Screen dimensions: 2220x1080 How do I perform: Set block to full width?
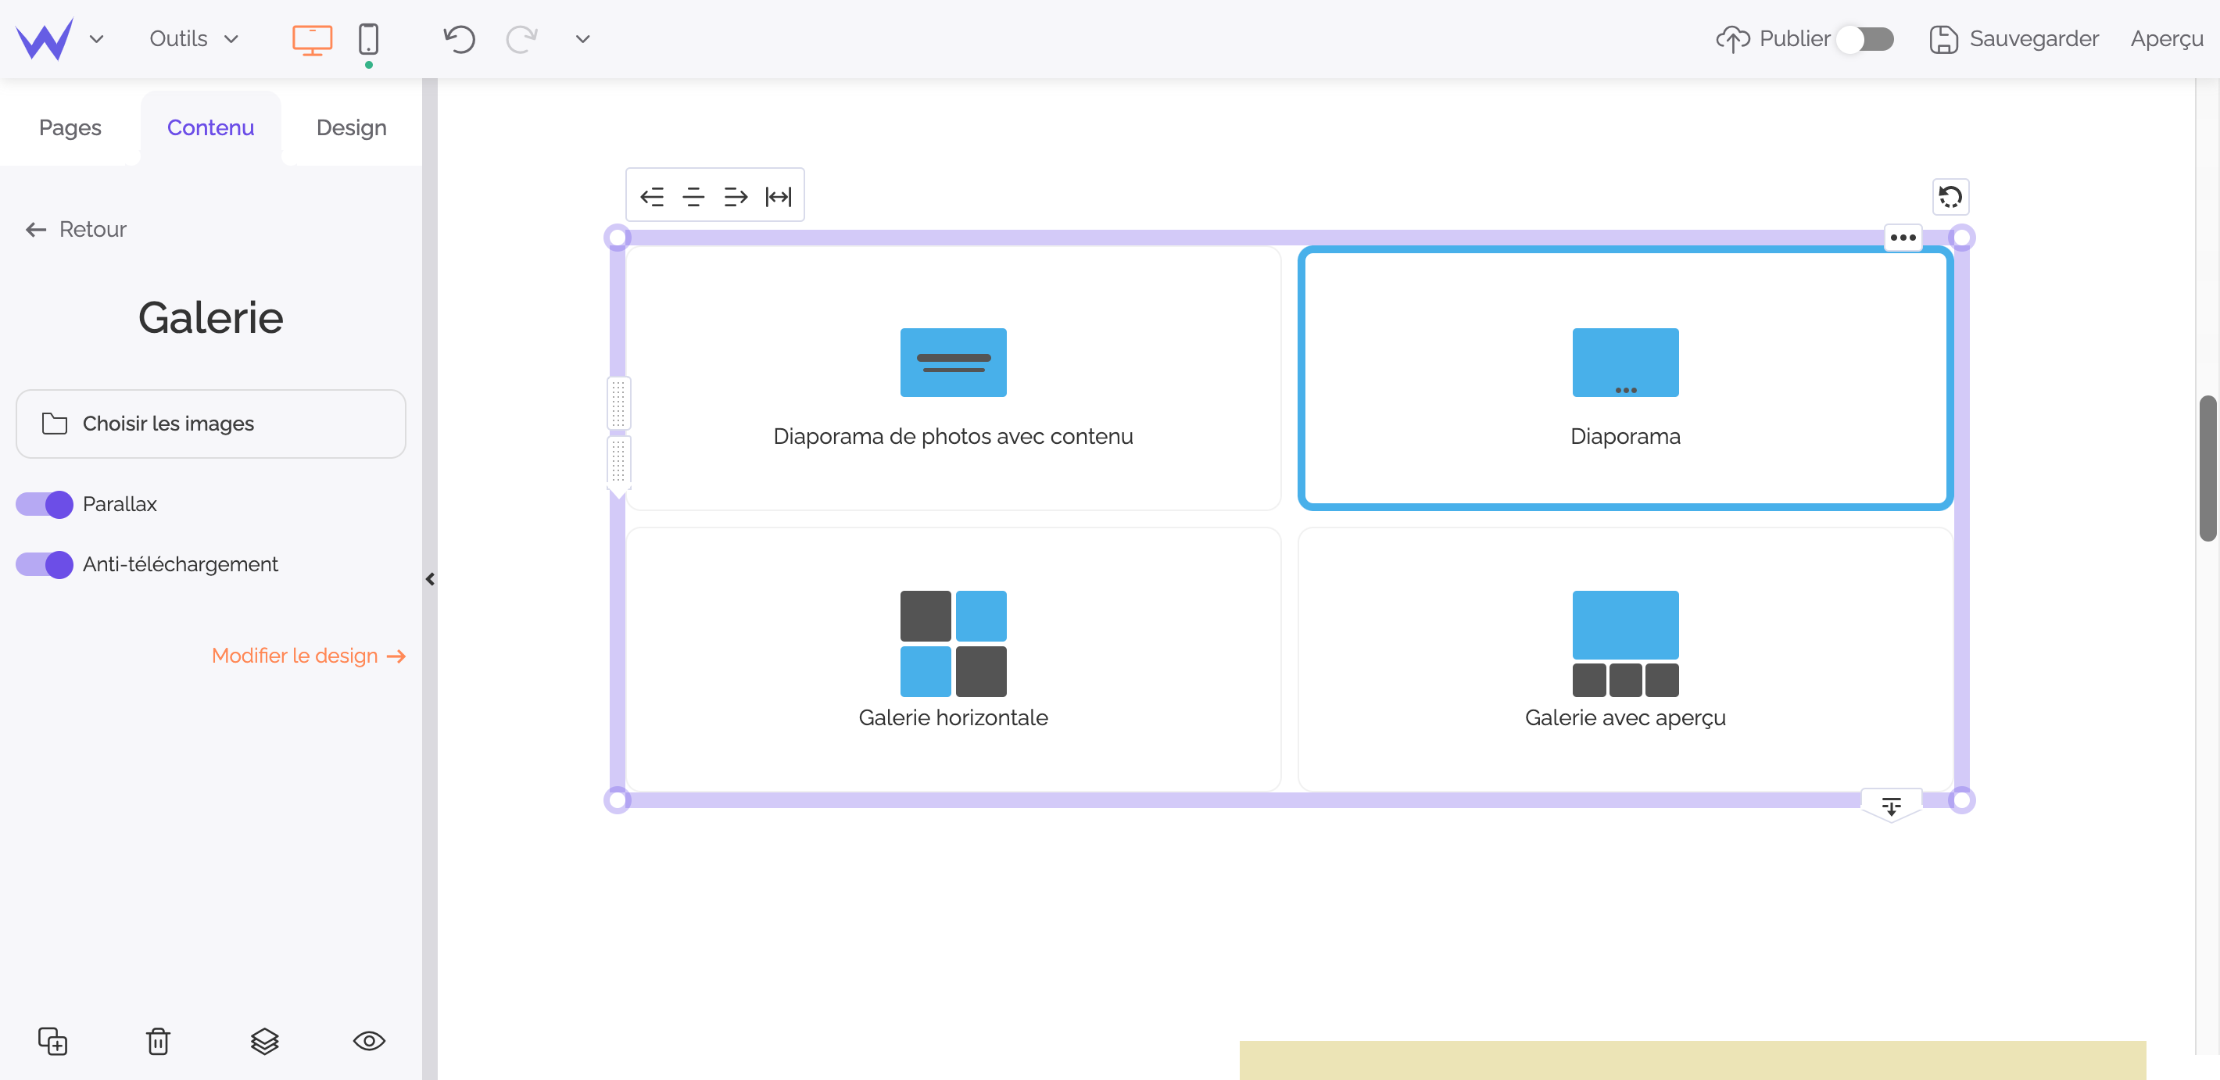(x=779, y=197)
